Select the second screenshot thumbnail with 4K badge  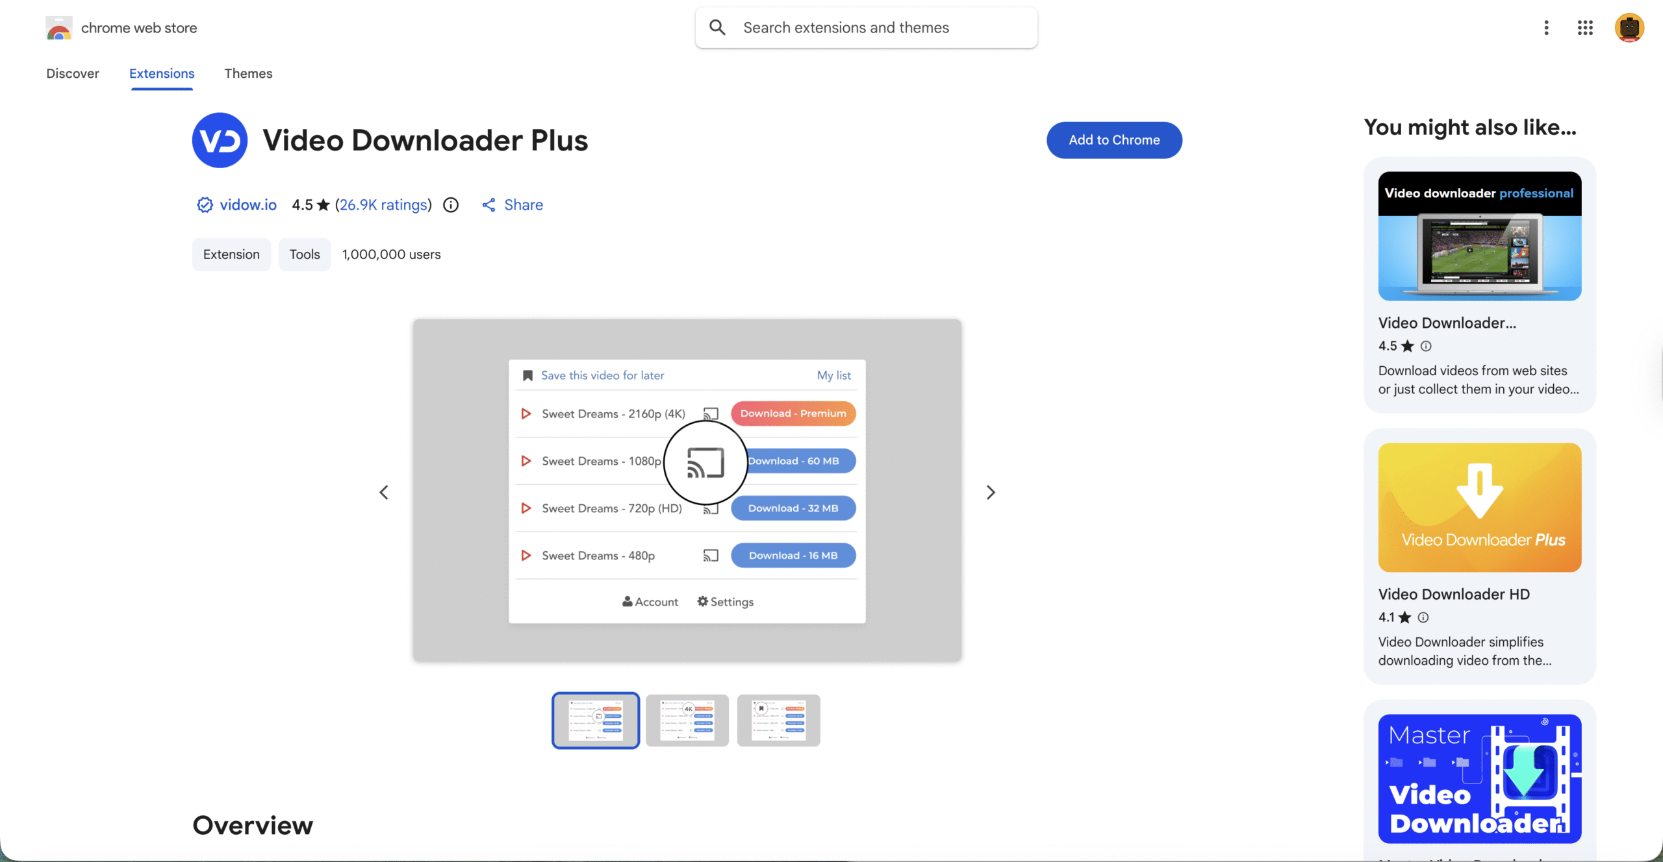687,720
